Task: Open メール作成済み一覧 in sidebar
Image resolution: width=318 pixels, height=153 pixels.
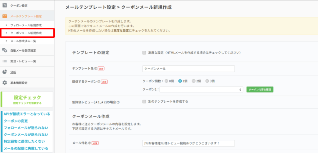Action: click(x=23, y=41)
